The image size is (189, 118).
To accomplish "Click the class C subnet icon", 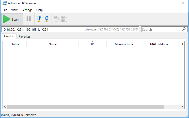I will coord(47,19).
